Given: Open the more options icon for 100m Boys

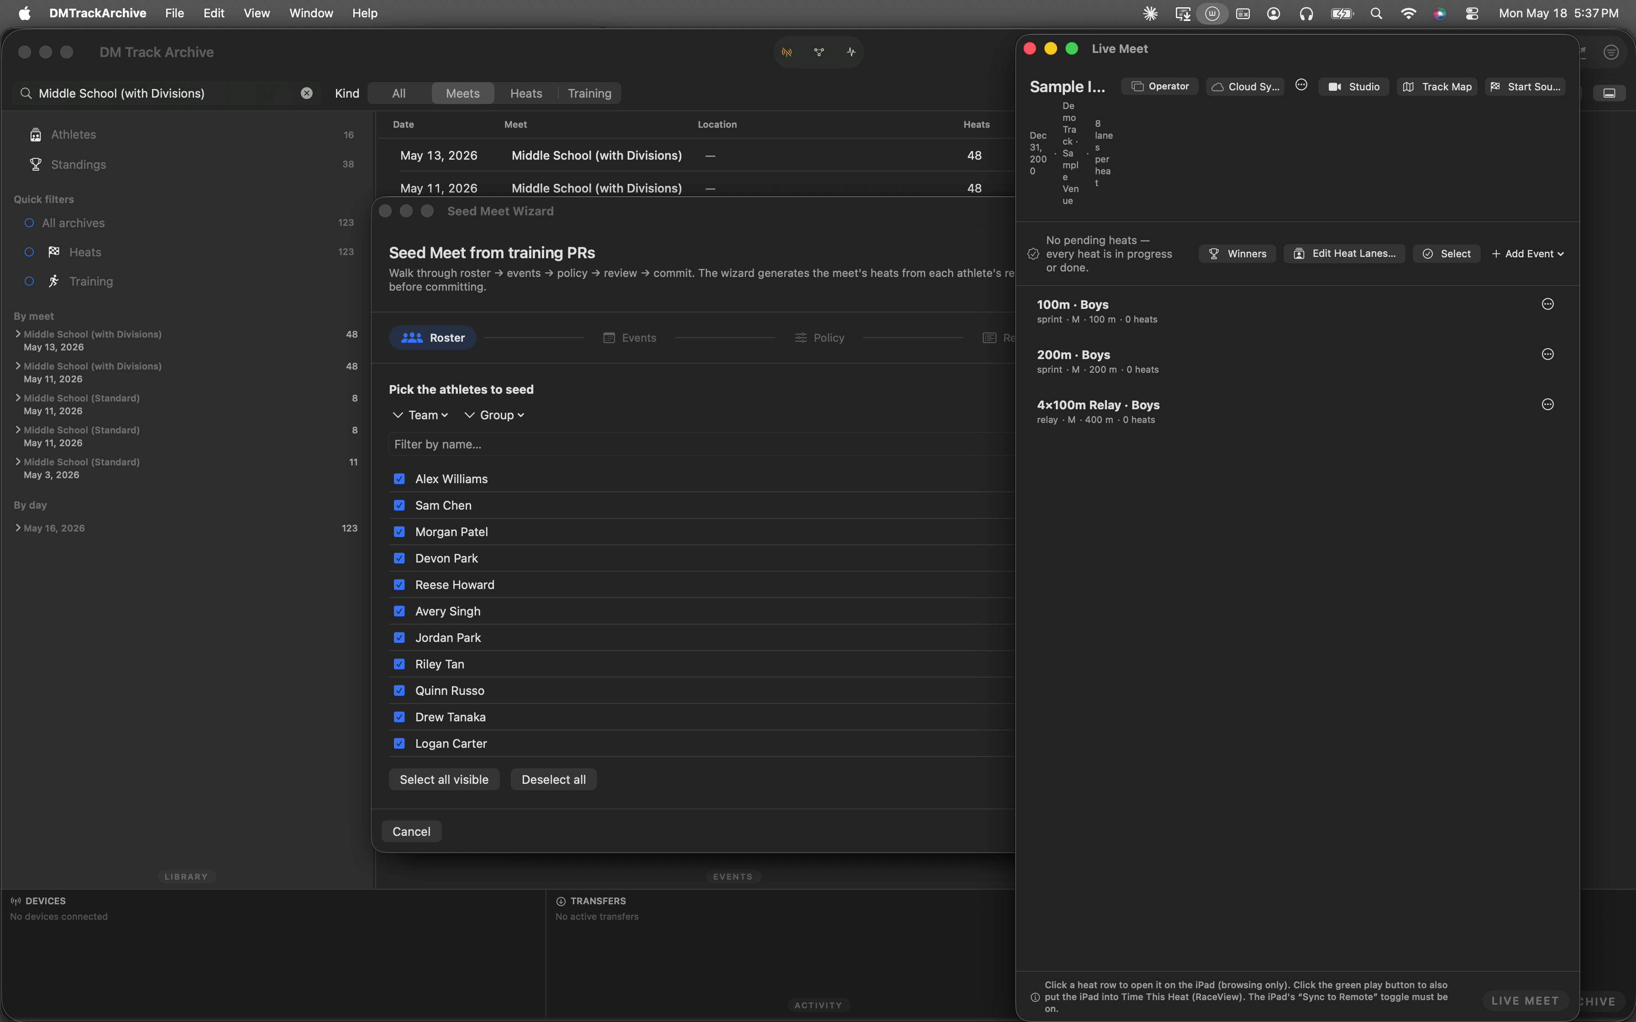Looking at the screenshot, I should [1547, 304].
